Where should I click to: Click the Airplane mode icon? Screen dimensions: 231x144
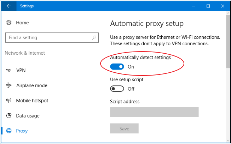[x=9, y=85]
